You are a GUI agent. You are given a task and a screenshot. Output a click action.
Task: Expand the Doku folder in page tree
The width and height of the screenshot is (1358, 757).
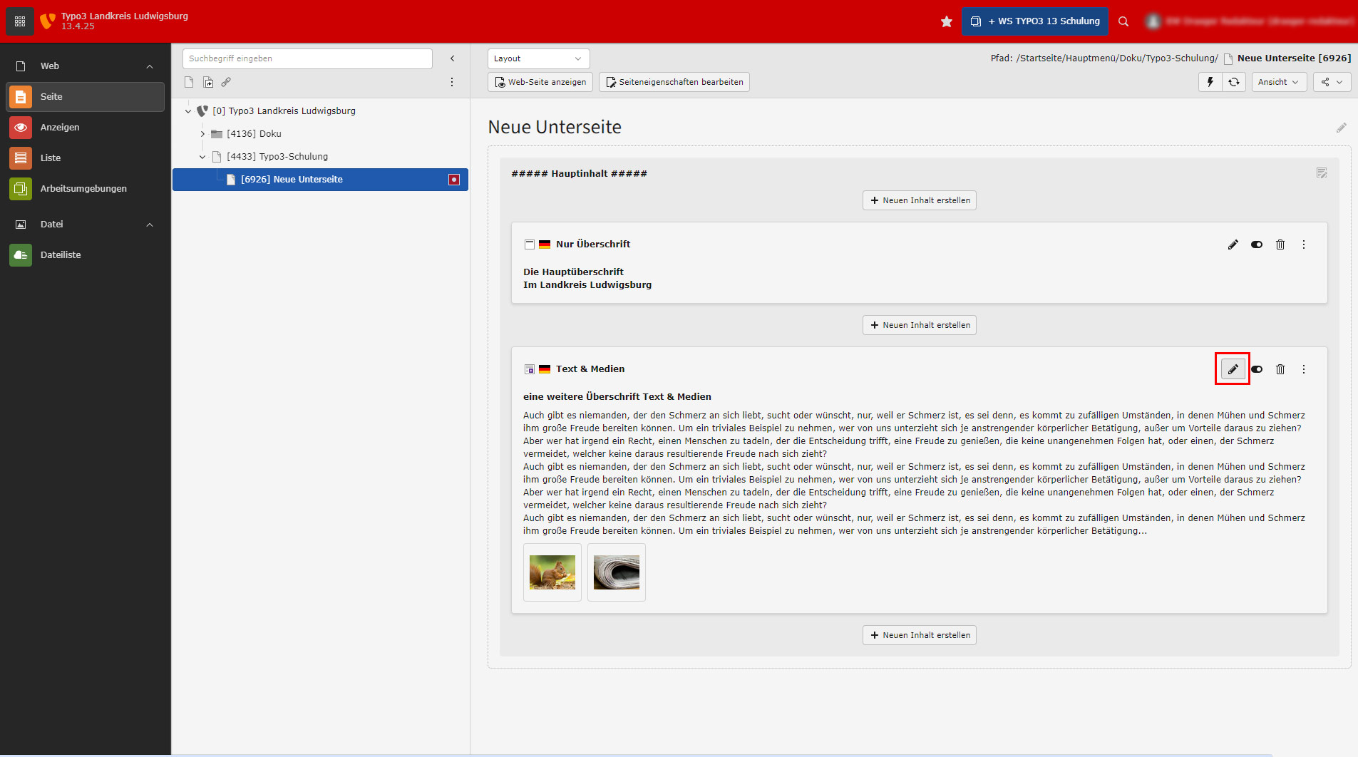click(202, 134)
